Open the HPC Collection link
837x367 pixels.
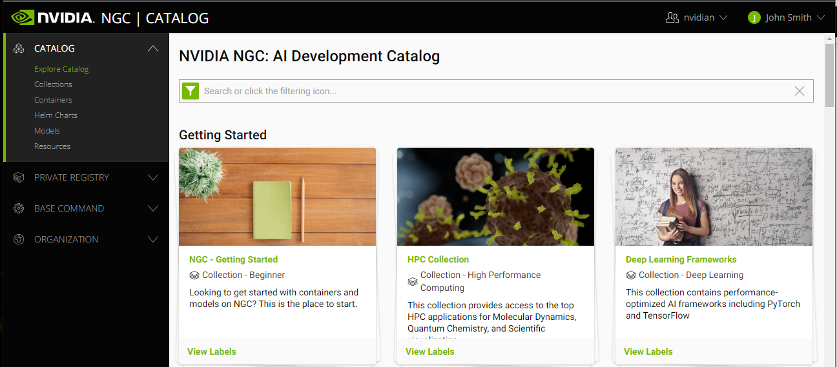point(438,259)
